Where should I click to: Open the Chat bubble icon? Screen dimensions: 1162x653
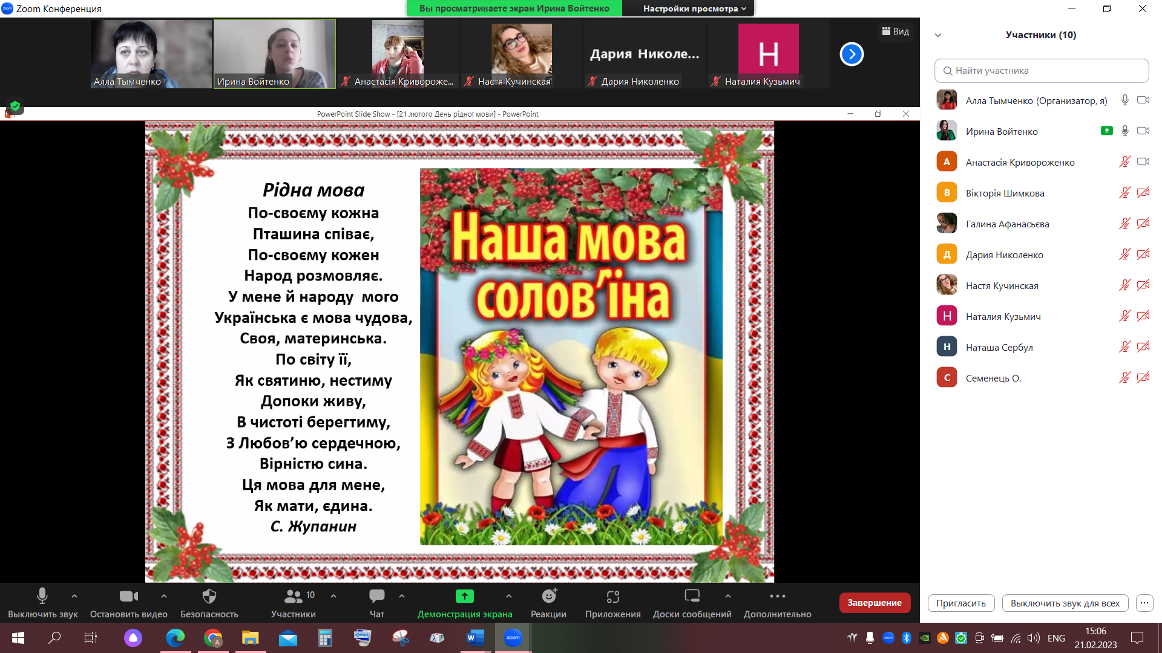coord(376,596)
